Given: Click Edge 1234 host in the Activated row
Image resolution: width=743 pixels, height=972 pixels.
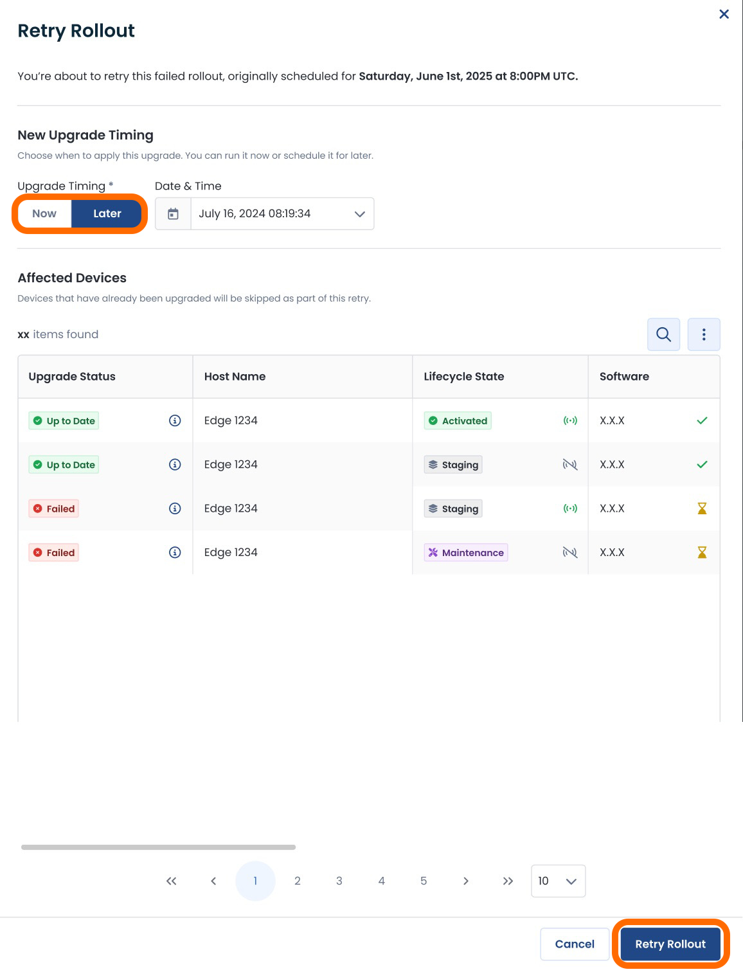Looking at the screenshot, I should tap(231, 420).
